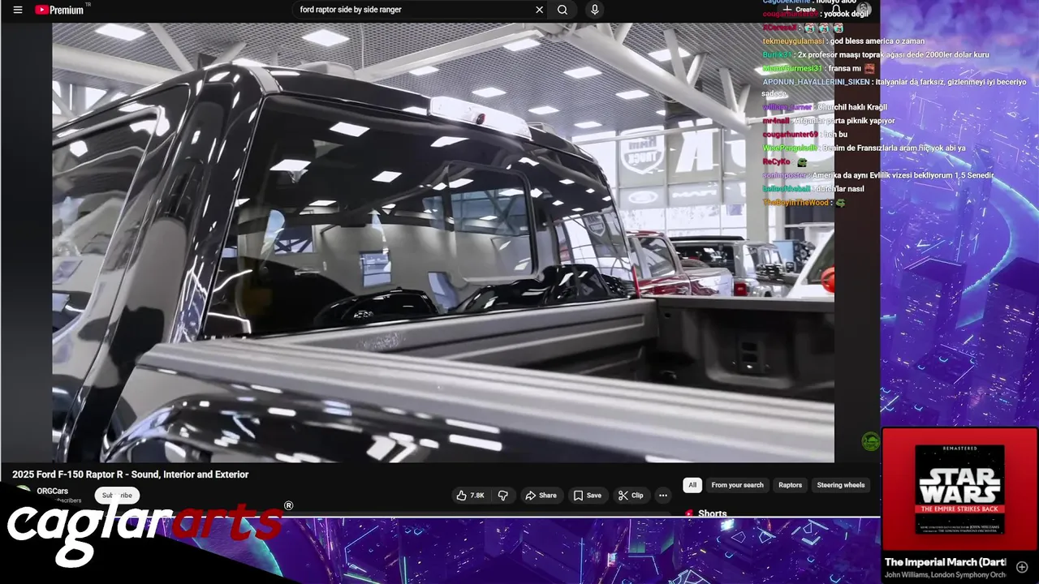1039x584 pixels.
Task: Subscribe to the ORGCars channel
Action: coord(117,496)
